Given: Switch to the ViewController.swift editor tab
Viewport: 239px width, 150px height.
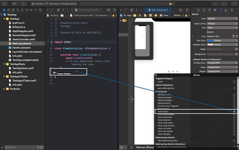Looking at the screenshot, I should pyautogui.click(x=87, y=10).
